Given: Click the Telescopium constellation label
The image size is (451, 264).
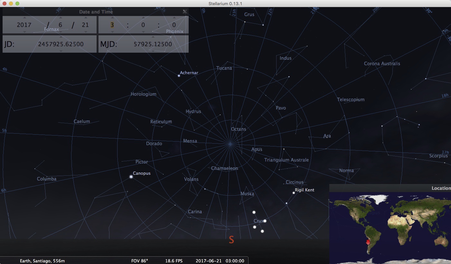Looking at the screenshot, I should coord(351,100).
